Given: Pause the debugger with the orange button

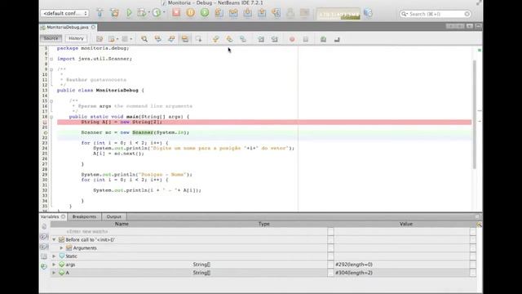Looking at the screenshot, I should pyautogui.click(x=190, y=13).
